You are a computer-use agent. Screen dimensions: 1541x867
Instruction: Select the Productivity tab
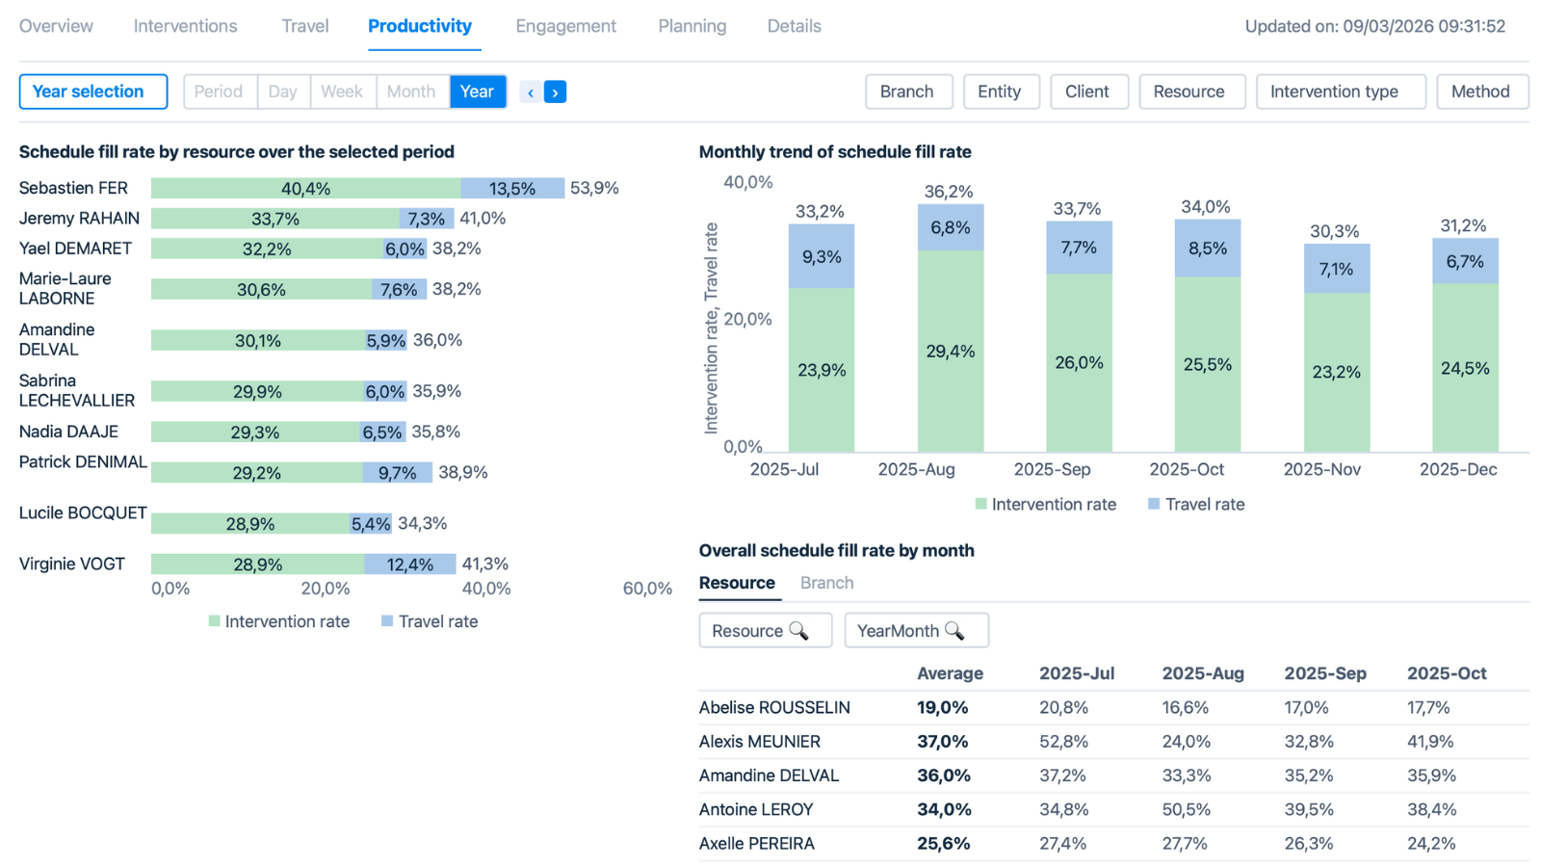point(420,26)
